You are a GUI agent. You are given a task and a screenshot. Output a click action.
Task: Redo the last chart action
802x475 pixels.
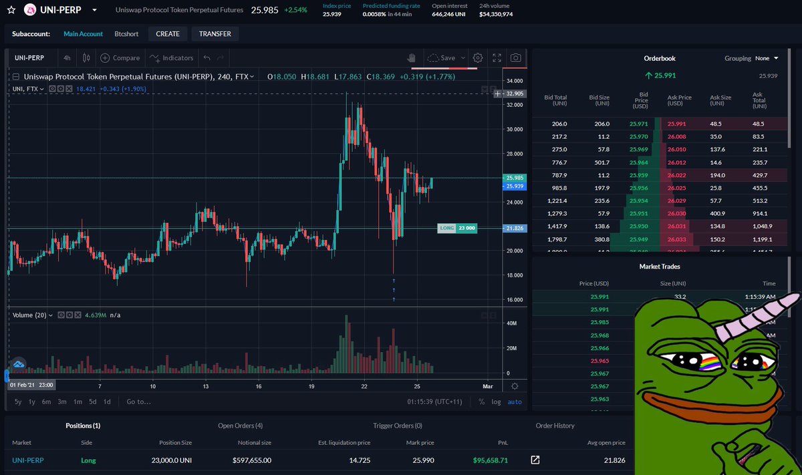221,58
